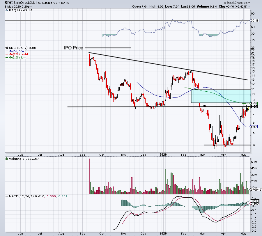Click the light blue shaded resistance zone
The width and height of the screenshot is (262, 236).
point(221,96)
